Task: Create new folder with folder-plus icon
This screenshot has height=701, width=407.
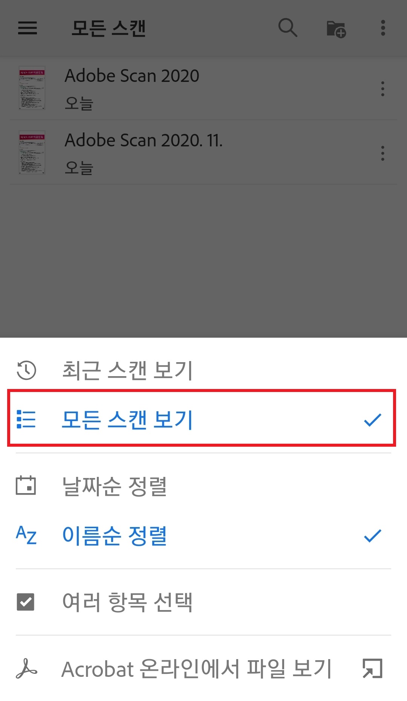Action: [336, 29]
